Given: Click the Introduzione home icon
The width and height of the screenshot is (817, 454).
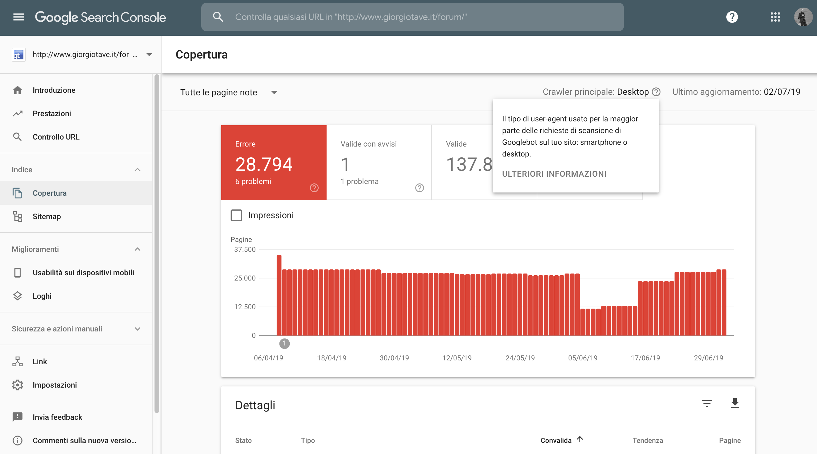Looking at the screenshot, I should click(18, 90).
